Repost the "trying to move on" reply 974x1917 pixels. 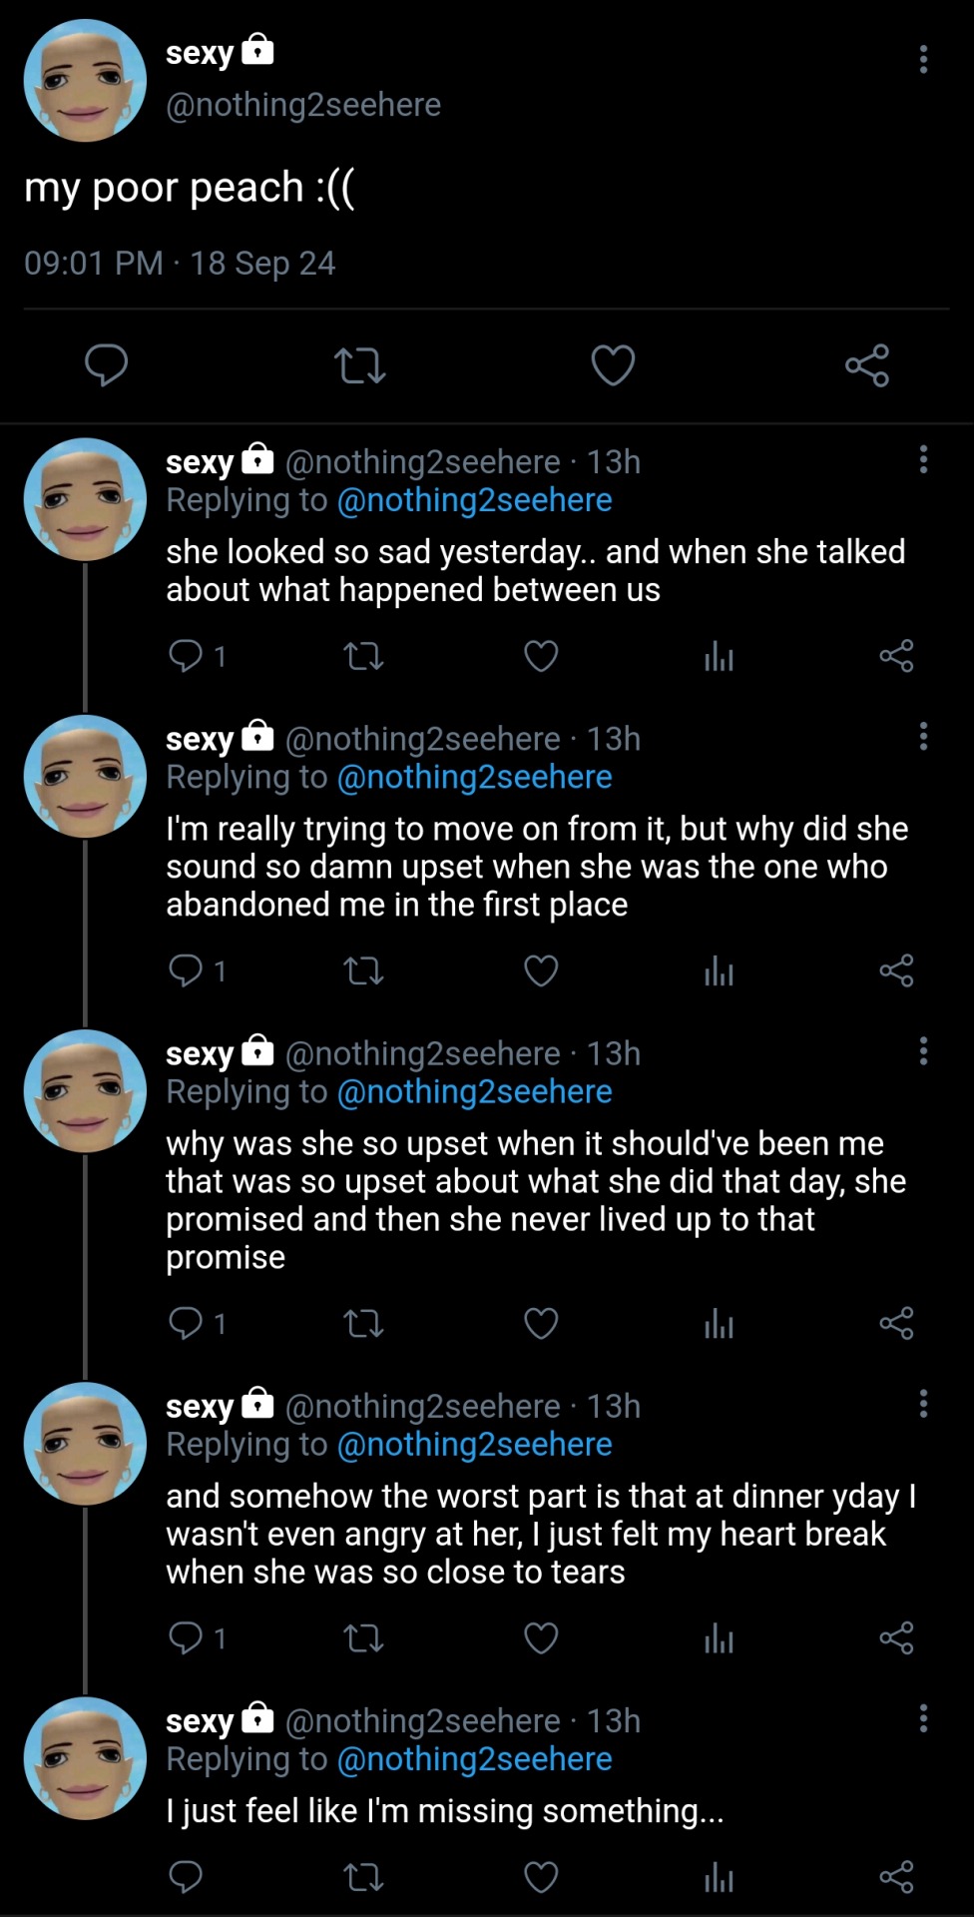coord(363,970)
